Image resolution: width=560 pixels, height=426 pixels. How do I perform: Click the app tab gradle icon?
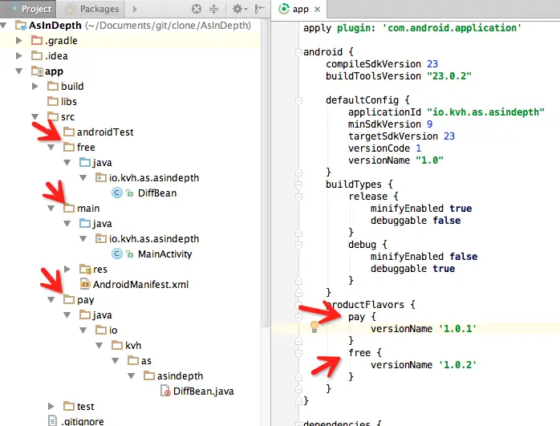pos(283,9)
